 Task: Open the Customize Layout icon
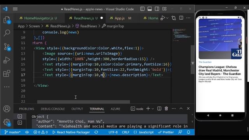click(x=164, y=9)
